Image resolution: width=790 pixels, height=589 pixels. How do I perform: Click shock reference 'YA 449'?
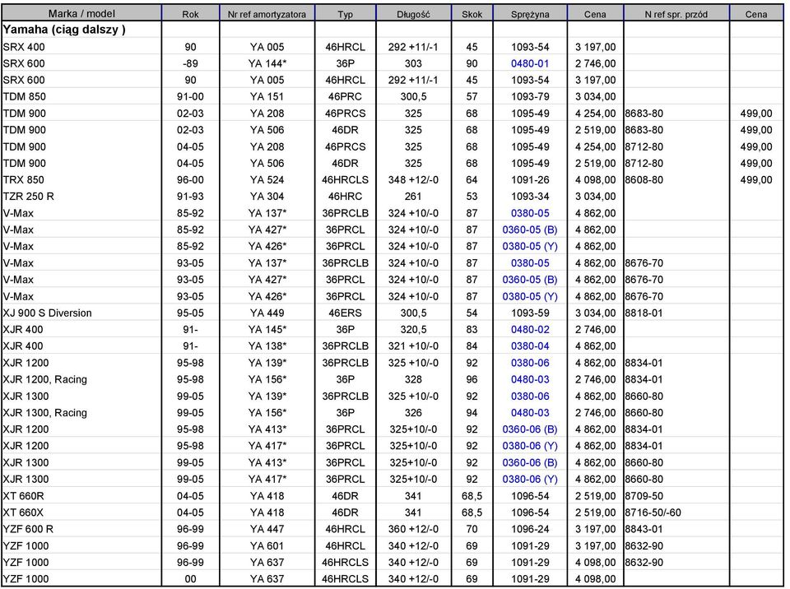(267, 313)
